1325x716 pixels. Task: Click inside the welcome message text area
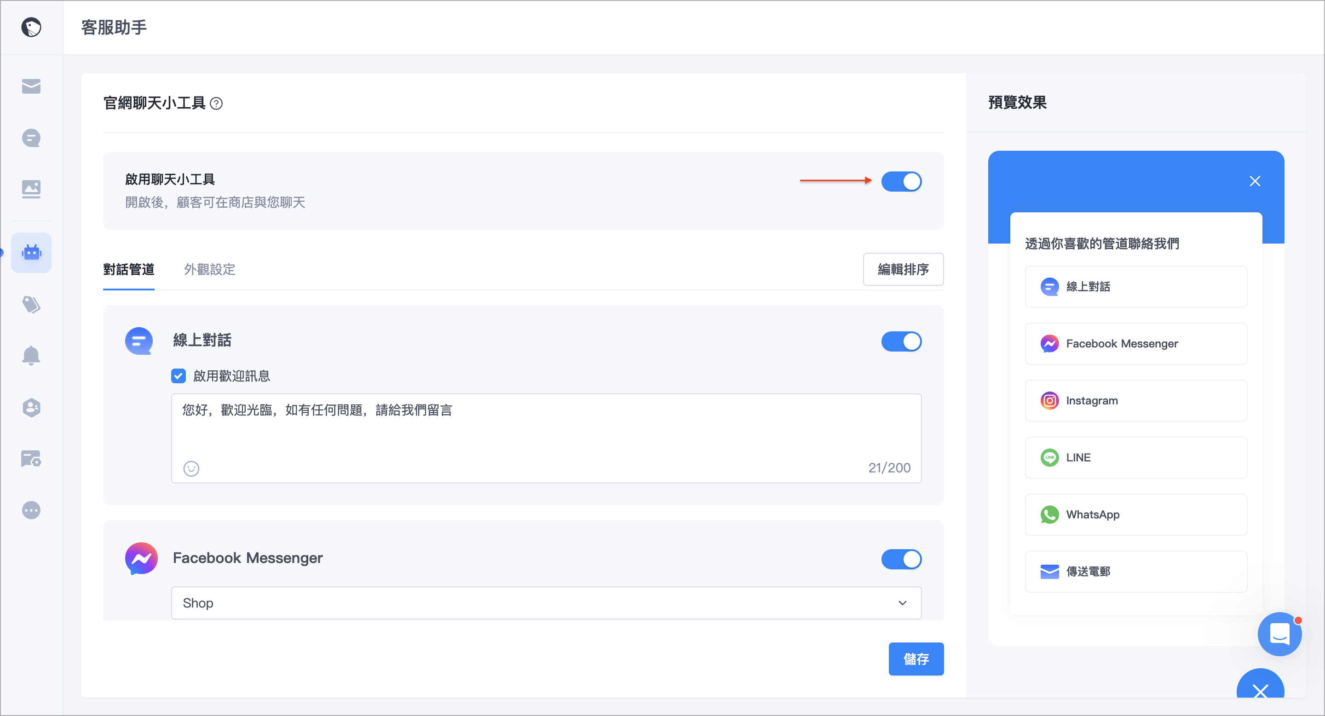[x=546, y=438]
